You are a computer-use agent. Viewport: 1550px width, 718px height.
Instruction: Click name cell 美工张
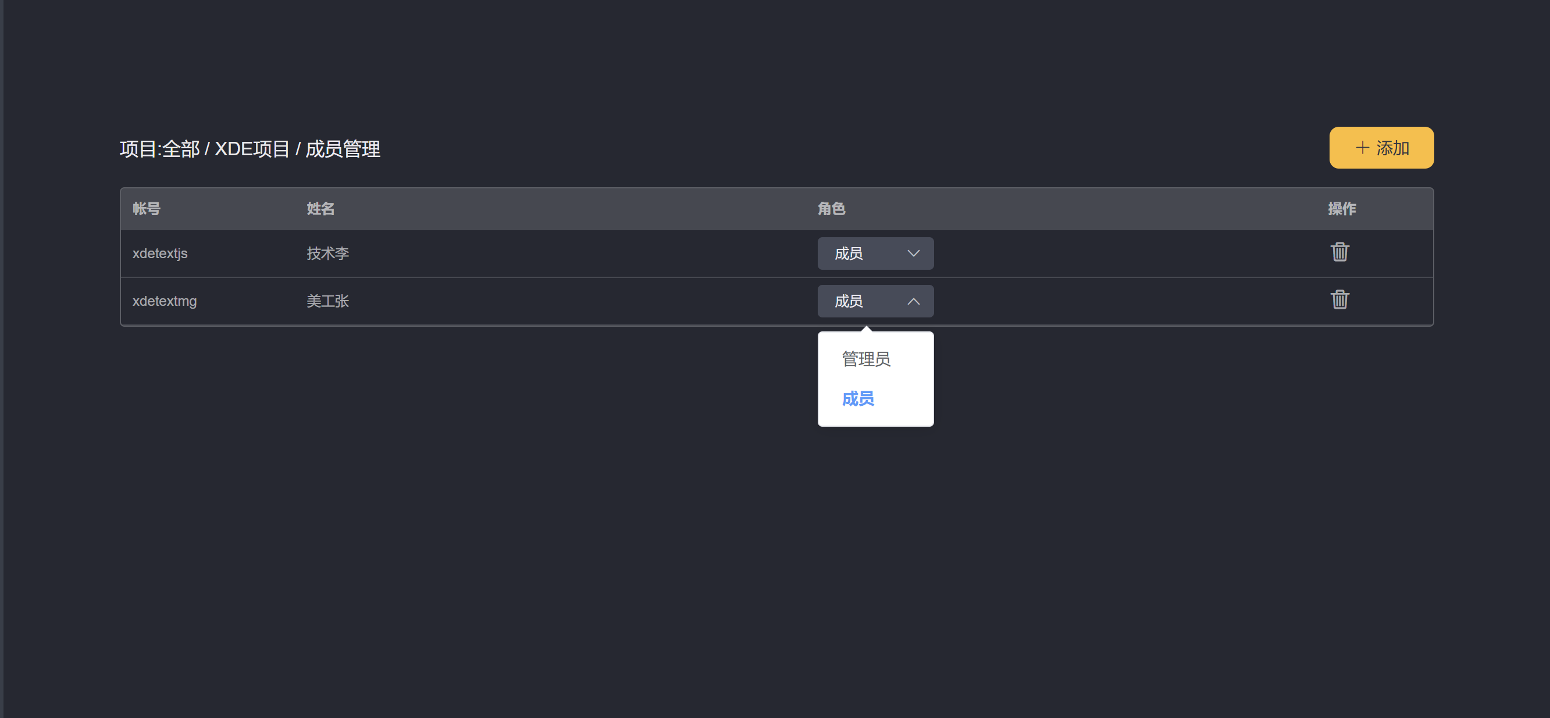click(x=328, y=301)
